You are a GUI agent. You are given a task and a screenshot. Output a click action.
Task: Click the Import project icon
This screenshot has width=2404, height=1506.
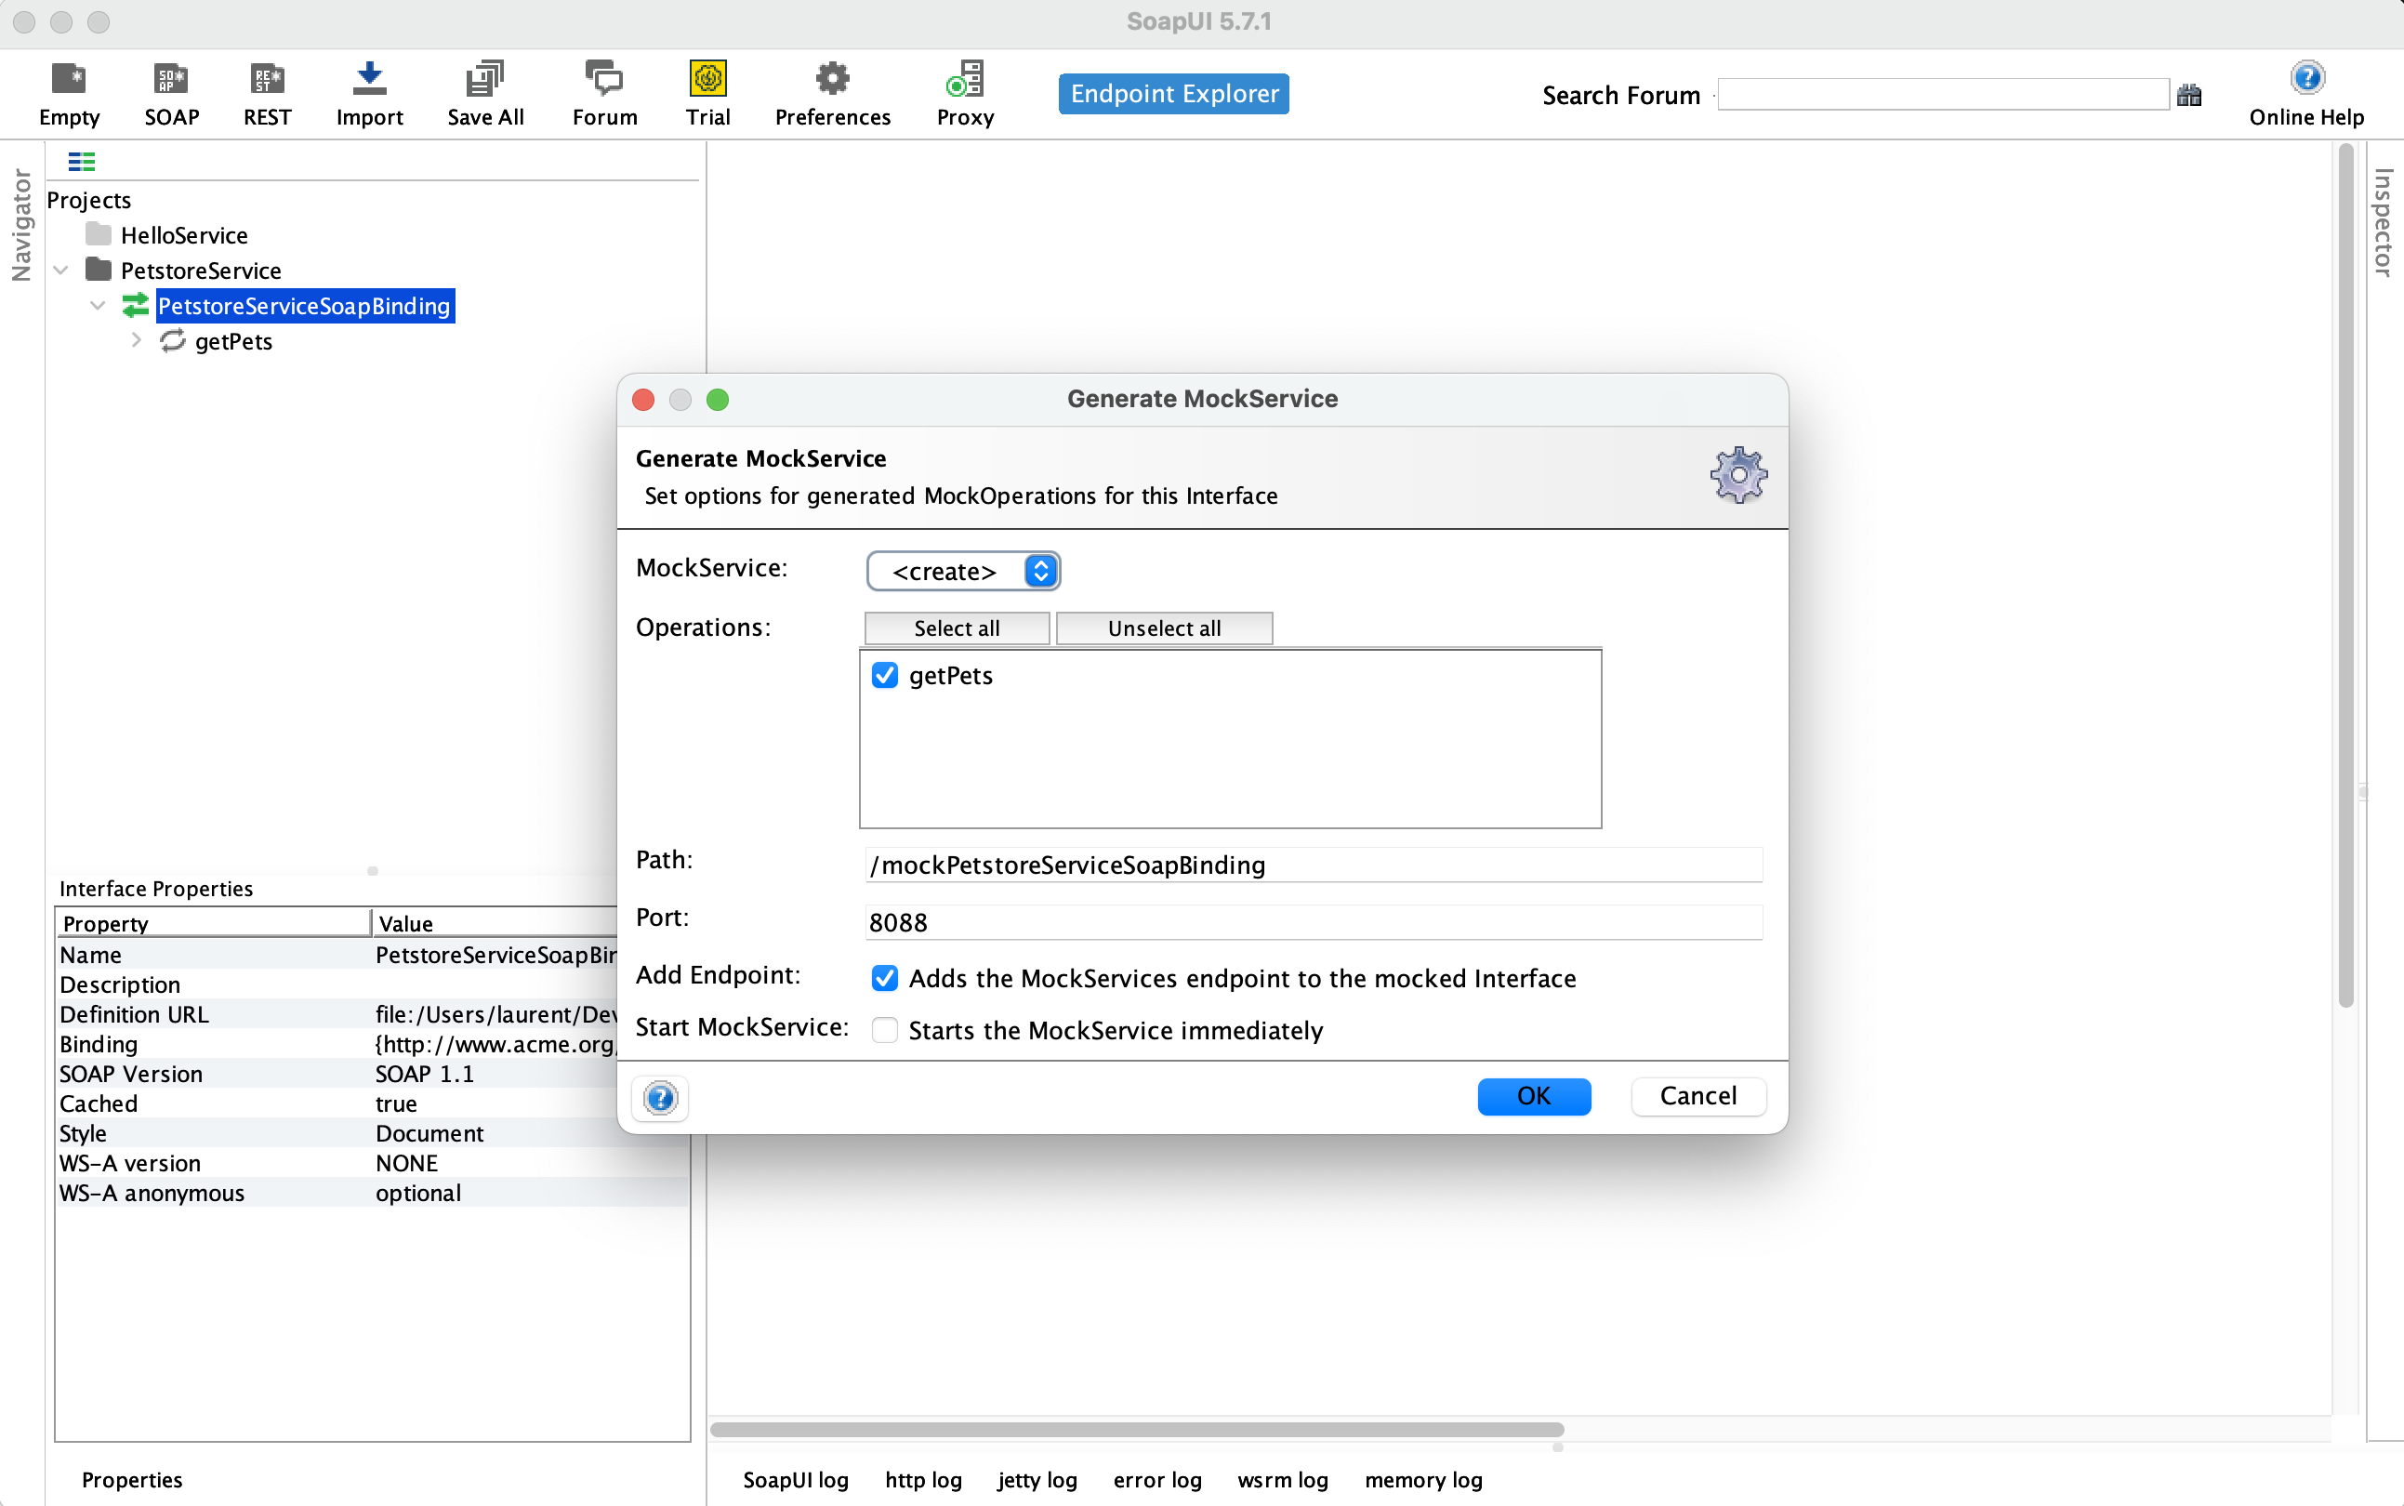point(369,80)
